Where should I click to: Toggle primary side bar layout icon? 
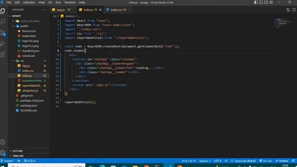point(256,2)
